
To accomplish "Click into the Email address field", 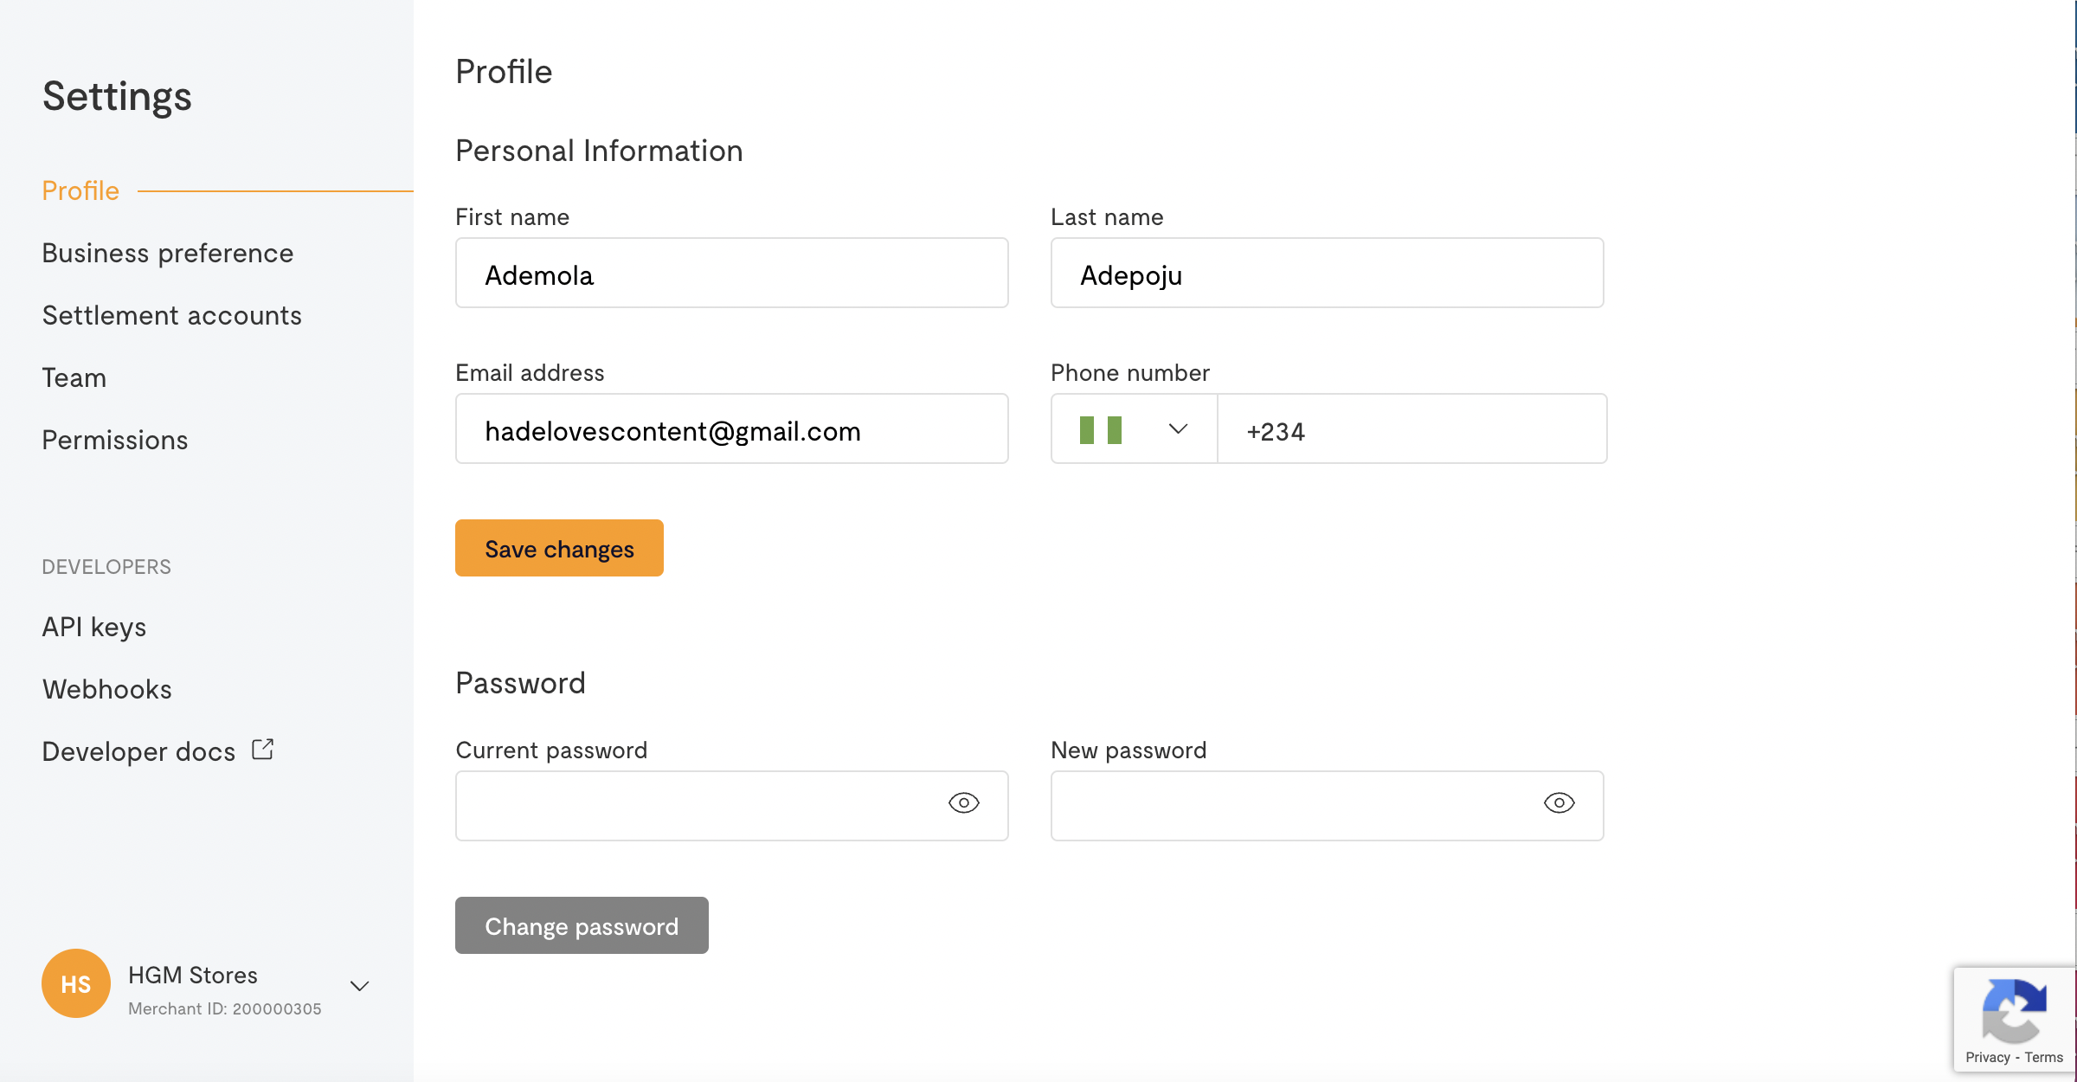I will 731,429.
